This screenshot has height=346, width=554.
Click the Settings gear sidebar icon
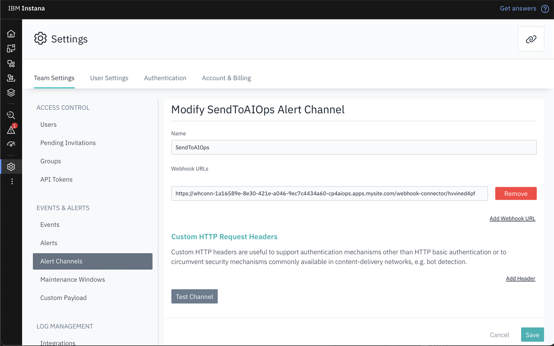[11, 167]
